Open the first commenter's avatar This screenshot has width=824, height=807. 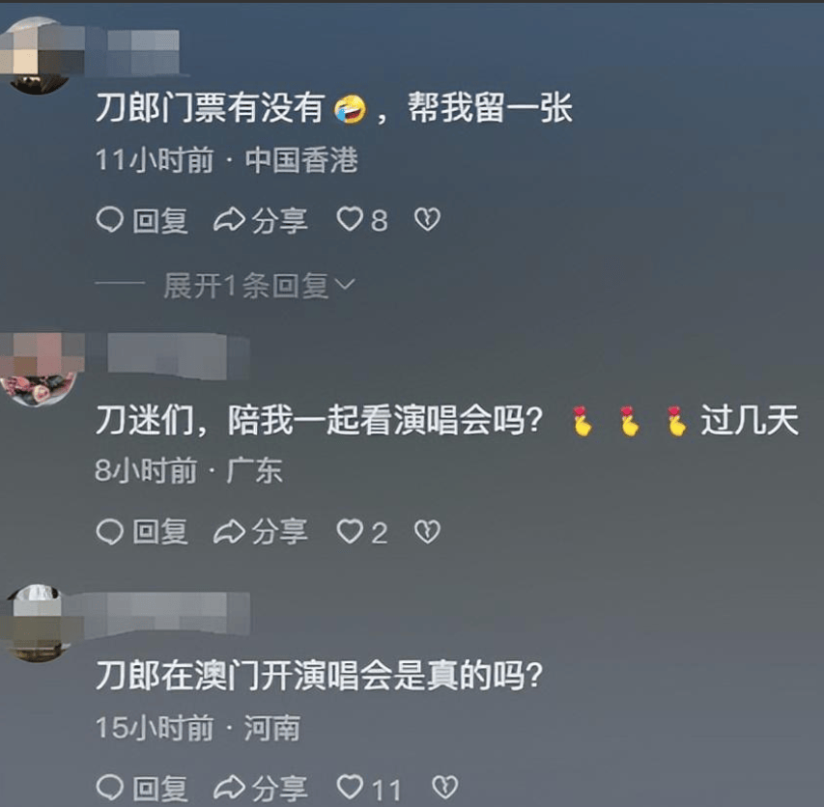pos(37,55)
